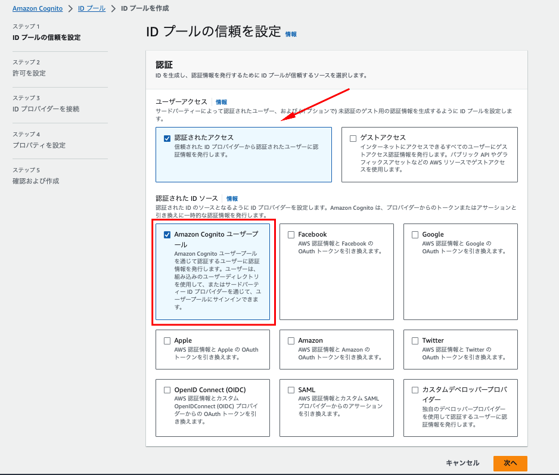This screenshot has width=559, height=475.
Task: Click the Twitter OAuth description text
Action: click(x=464, y=353)
